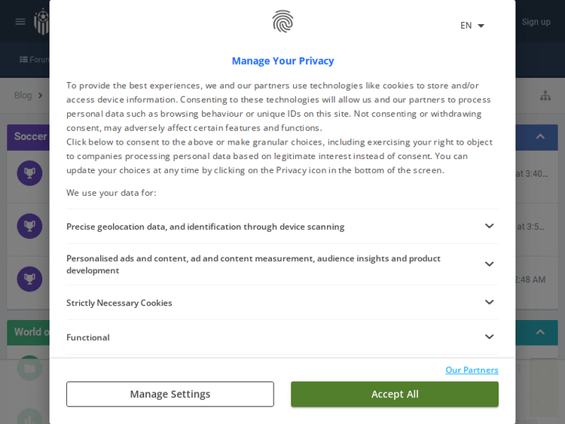Click the first trophy icon under Soccer

click(x=29, y=173)
